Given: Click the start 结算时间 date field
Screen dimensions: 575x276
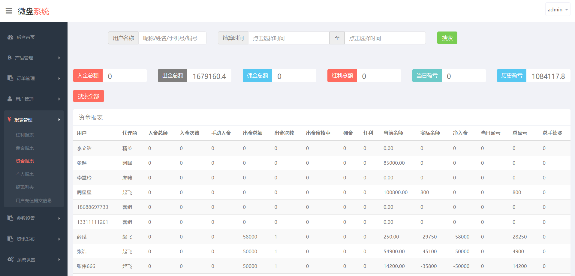Looking at the screenshot, I should pyautogui.click(x=288, y=38).
